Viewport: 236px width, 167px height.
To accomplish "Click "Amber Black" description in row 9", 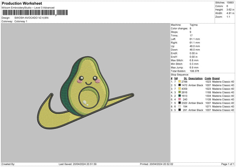I will [195, 110].
